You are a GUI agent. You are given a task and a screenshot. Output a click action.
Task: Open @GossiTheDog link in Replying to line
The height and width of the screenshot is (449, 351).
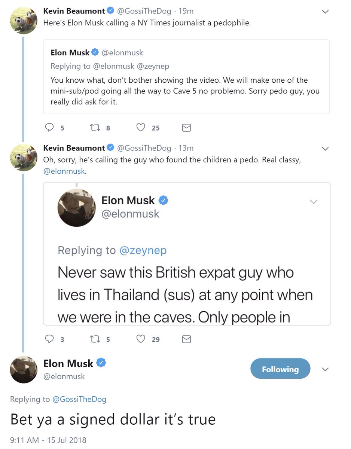click(x=79, y=399)
